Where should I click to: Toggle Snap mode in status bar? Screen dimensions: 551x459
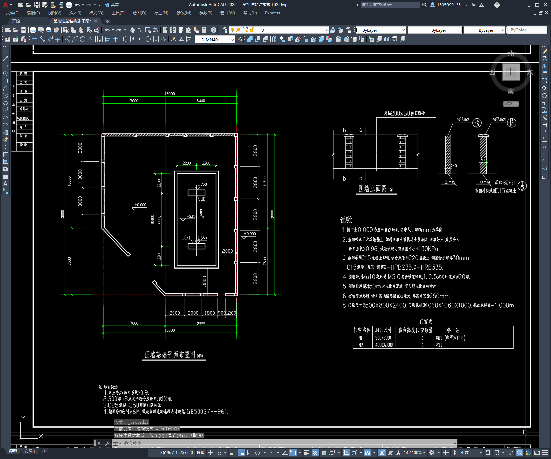pos(219,453)
